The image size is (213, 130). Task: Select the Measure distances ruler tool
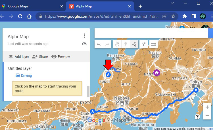pos(153,44)
